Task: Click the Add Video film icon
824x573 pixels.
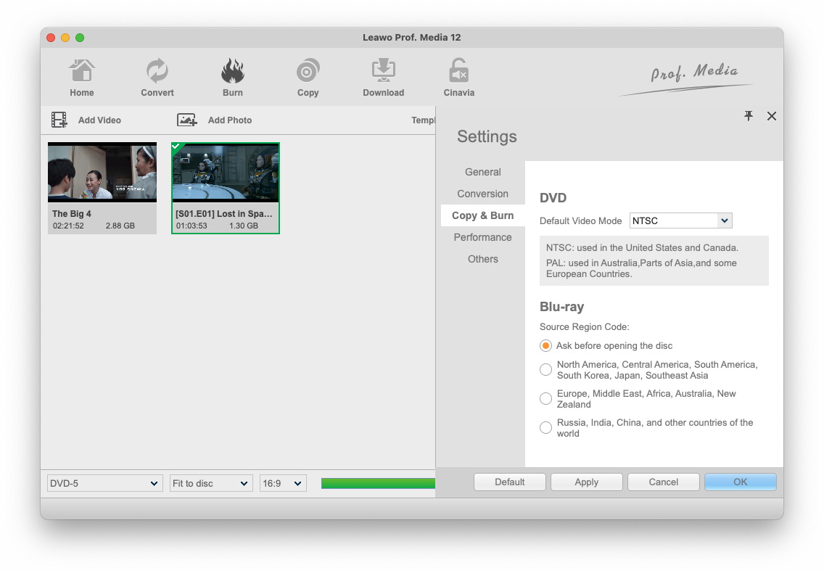Action: tap(59, 120)
